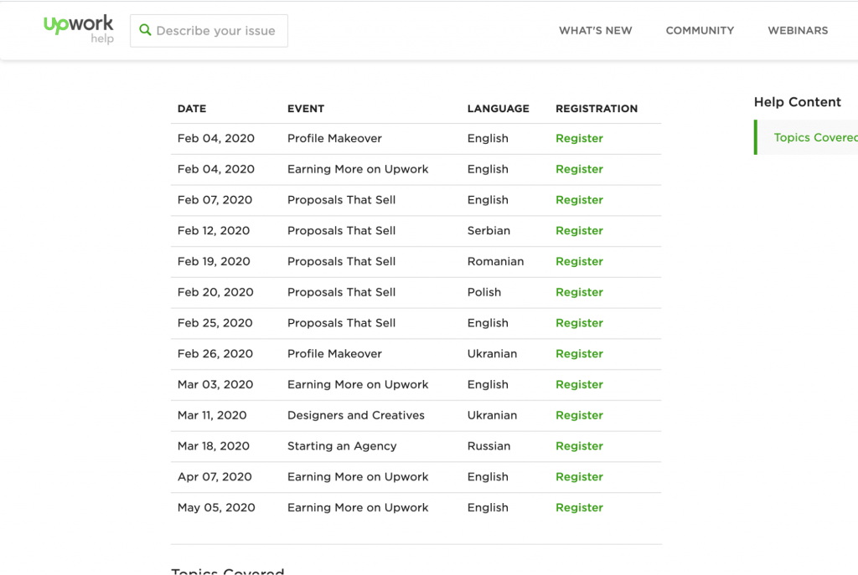The image size is (858, 575).
Task: Register for Feb 07 Proposals That Sell
Action: click(x=579, y=200)
